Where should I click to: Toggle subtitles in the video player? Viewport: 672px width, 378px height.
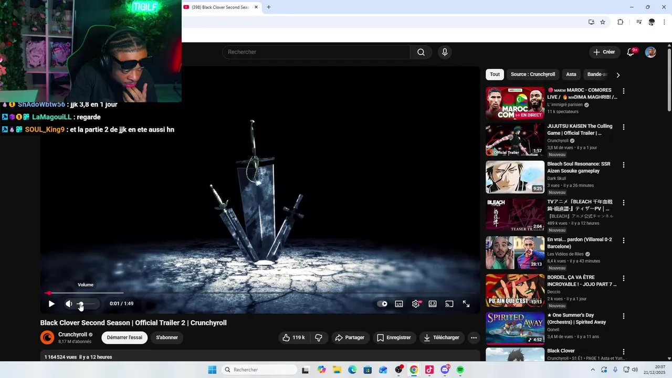399,304
